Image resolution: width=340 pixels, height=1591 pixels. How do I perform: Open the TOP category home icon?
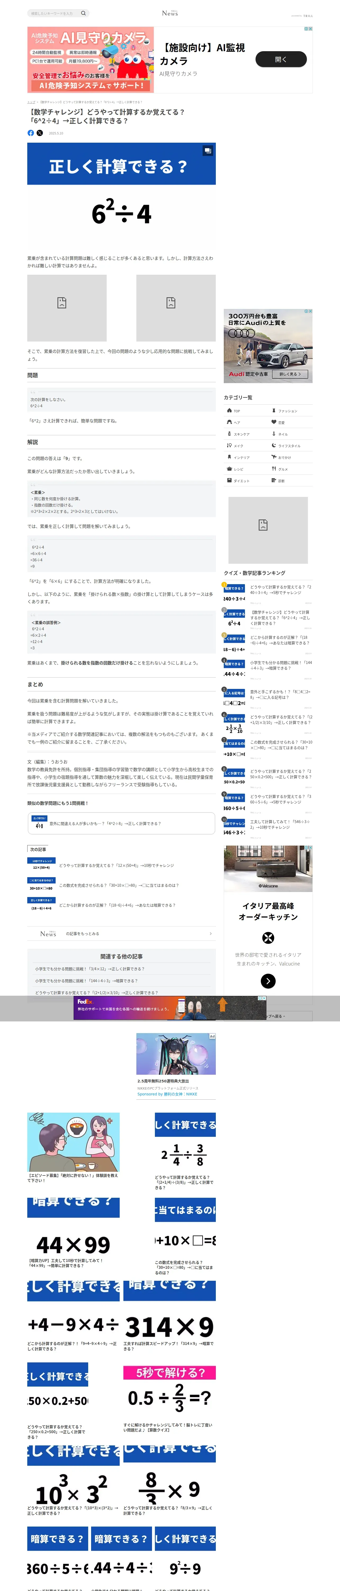point(230,410)
